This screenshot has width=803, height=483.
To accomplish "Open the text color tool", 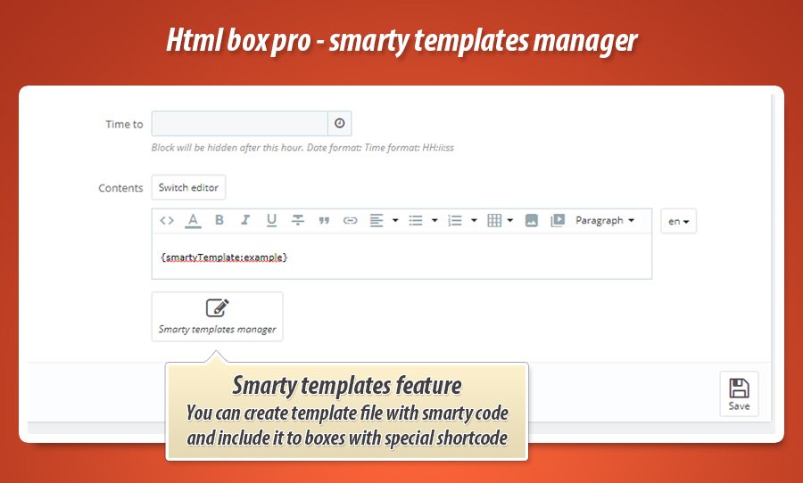I will click(193, 220).
